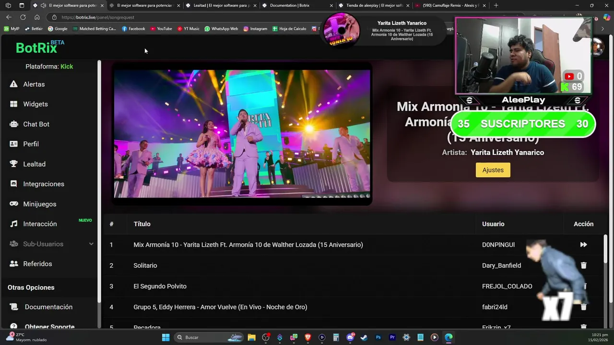The width and height of the screenshot is (614, 345).
Task: Click the Interacción music note icon
Action: point(14,224)
